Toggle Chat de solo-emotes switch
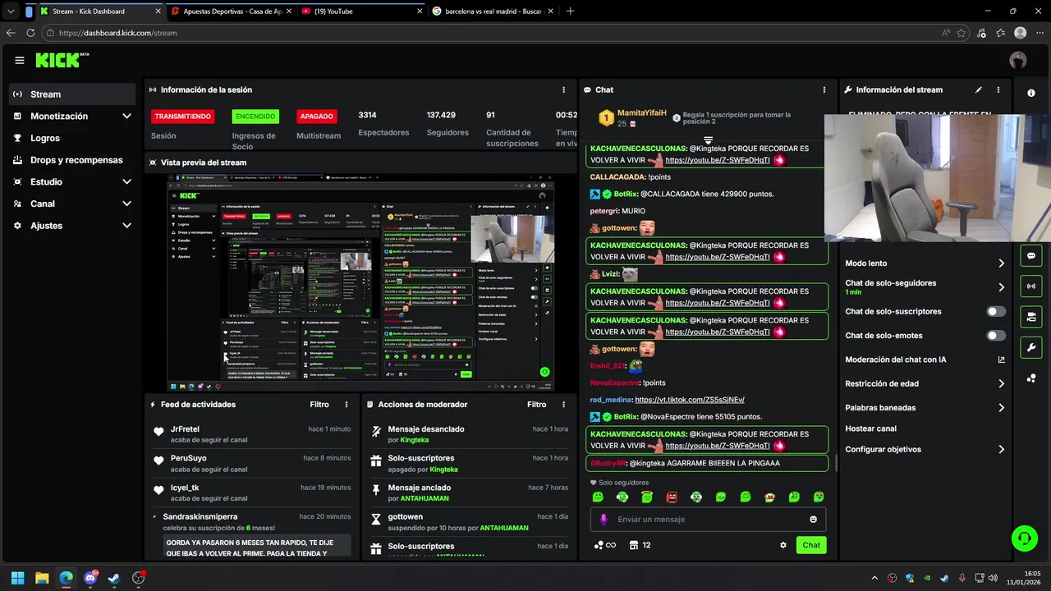 click(x=996, y=336)
